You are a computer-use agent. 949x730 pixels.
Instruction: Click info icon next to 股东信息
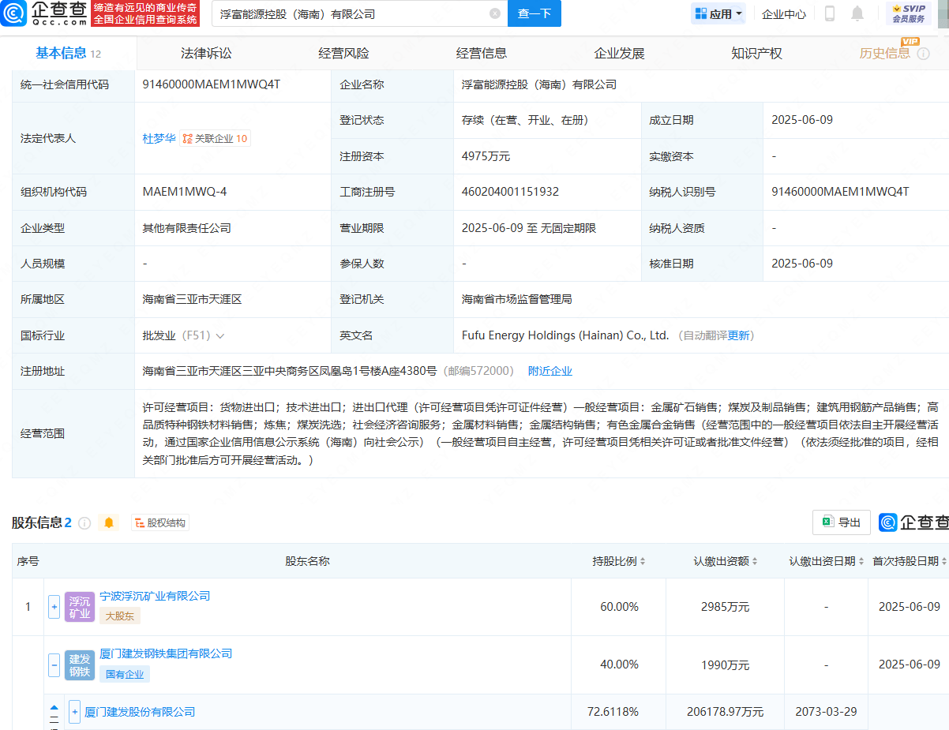(x=84, y=522)
